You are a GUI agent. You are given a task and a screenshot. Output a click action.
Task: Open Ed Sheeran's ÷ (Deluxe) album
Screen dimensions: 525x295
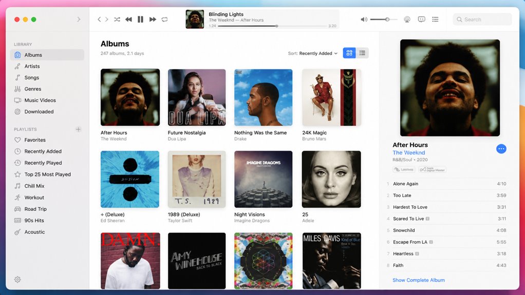pyautogui.click(x=130, y=179)
